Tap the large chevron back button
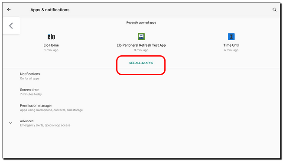 pos(11,26)
